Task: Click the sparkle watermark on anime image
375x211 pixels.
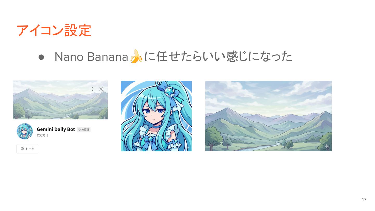Action: coord(187,147)
